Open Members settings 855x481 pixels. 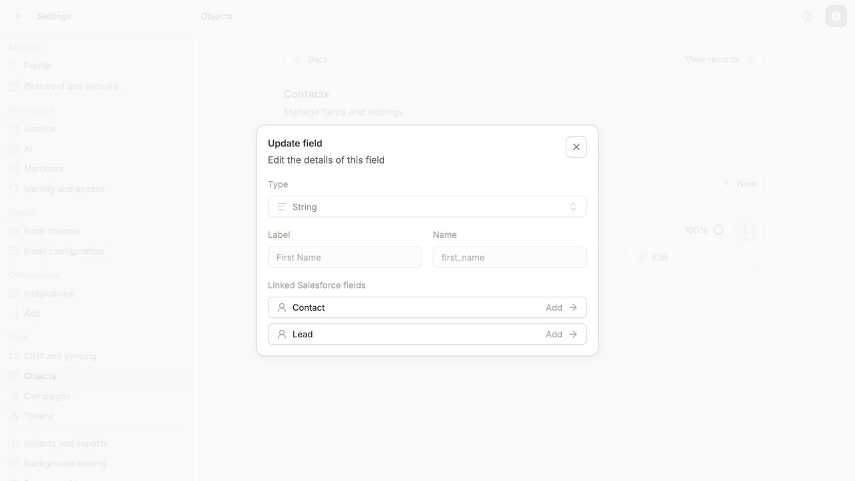(97, 168)
